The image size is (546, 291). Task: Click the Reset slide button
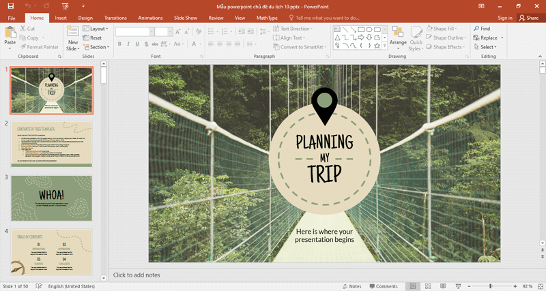(92, 37)
